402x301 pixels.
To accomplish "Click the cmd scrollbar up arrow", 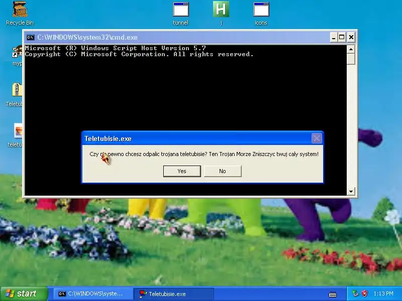I will click(x=351, y=49).
